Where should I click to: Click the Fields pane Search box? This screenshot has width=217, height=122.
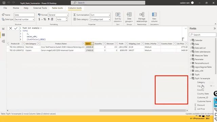(x=202, y=35)
